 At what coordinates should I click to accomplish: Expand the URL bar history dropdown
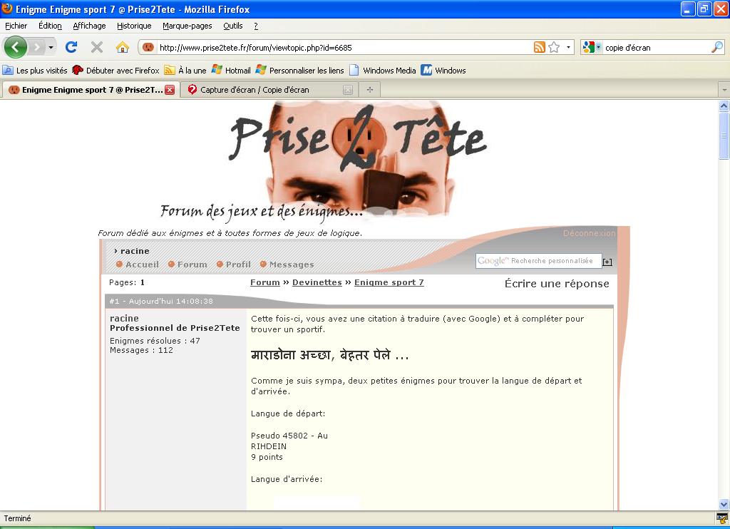click(568, 47)
